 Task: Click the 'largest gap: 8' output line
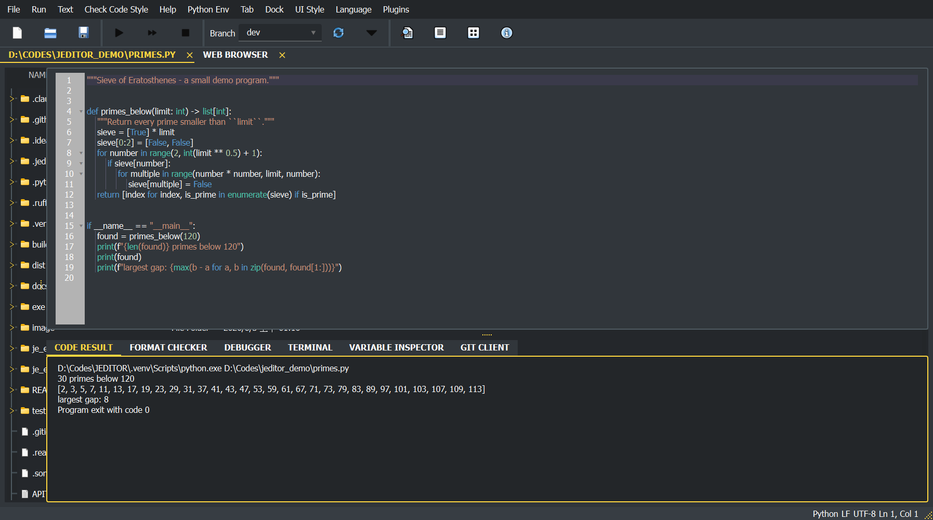pyautogui.click(x=83, y=399)
